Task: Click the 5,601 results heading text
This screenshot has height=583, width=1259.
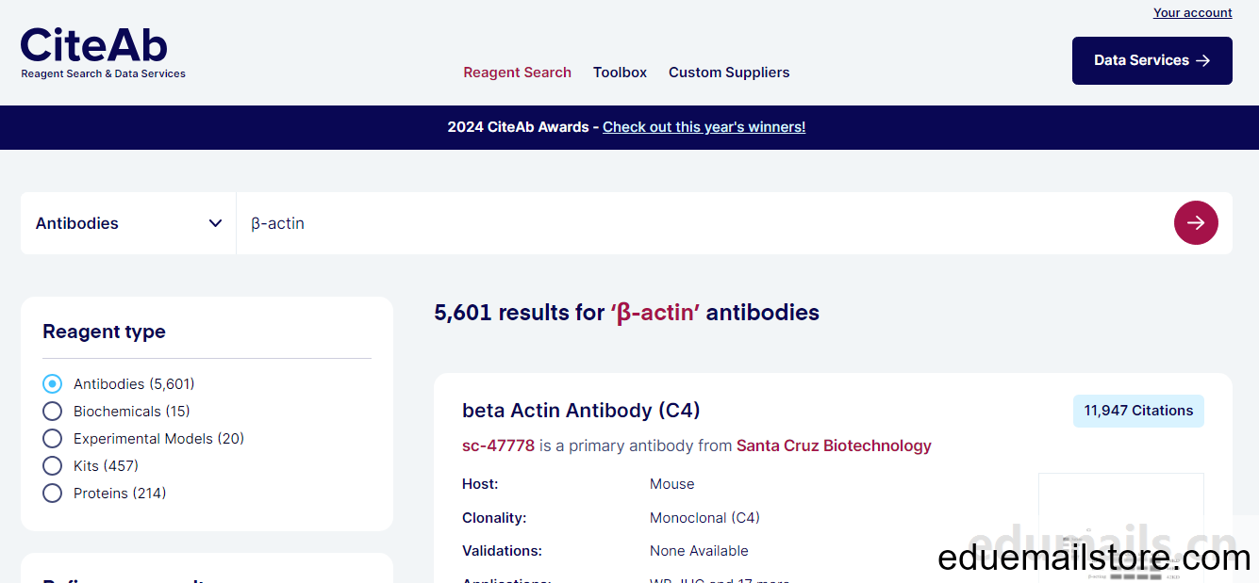Action: click(626, 313)
